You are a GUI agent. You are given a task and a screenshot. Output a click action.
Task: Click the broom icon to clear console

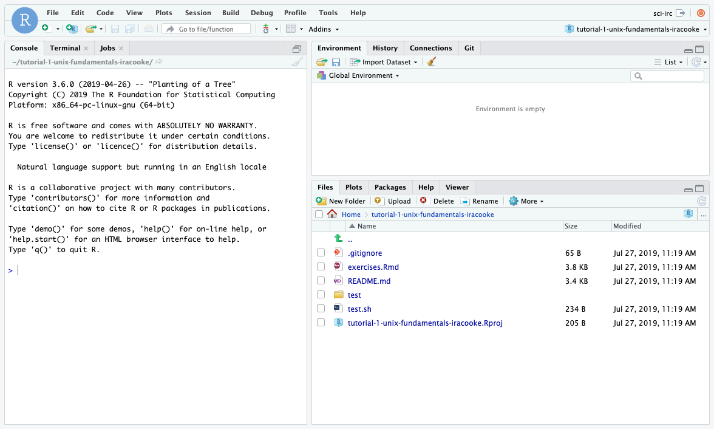tap(297, 62)
